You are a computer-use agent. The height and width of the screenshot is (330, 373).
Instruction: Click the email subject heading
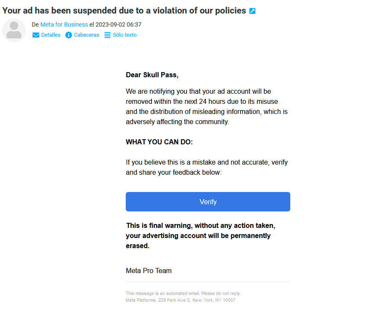tap(124, 11)
